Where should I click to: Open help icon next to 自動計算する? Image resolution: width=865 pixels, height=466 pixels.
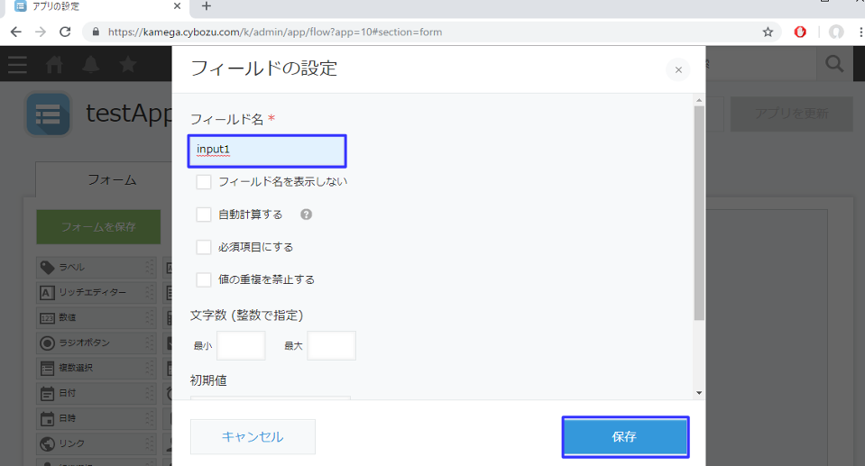tap(306, 215)
